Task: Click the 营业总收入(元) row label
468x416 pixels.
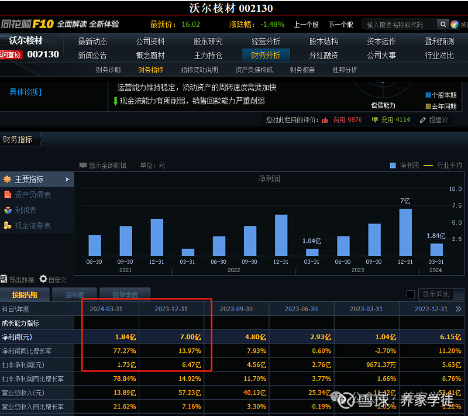Action: [23, 393]
